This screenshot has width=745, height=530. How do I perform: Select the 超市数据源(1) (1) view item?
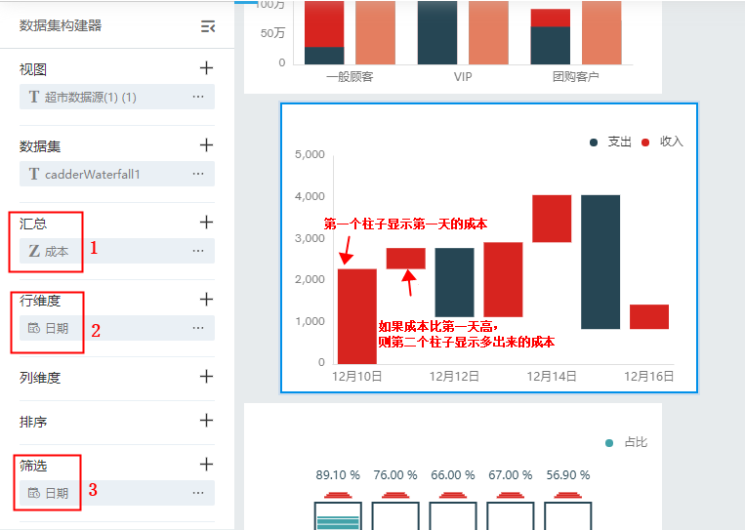(117, 97)
